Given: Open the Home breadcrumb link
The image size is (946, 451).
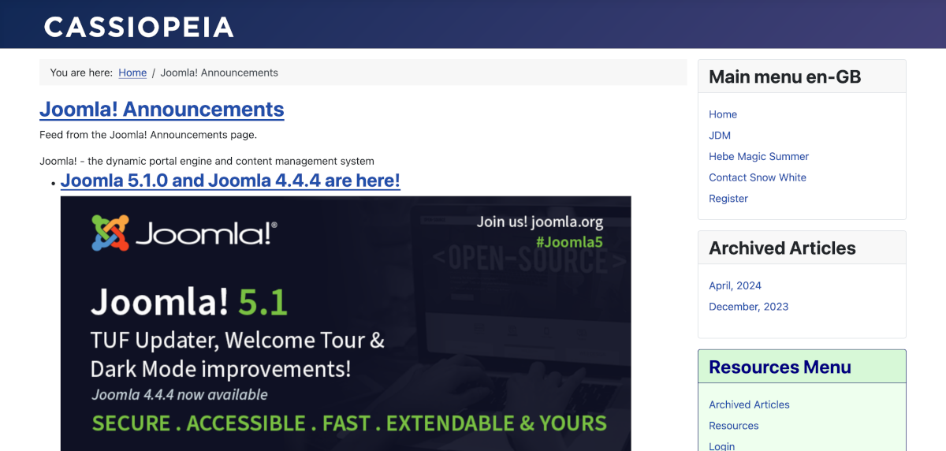Looking at the screenshot, I should click(x=132, y=73).
